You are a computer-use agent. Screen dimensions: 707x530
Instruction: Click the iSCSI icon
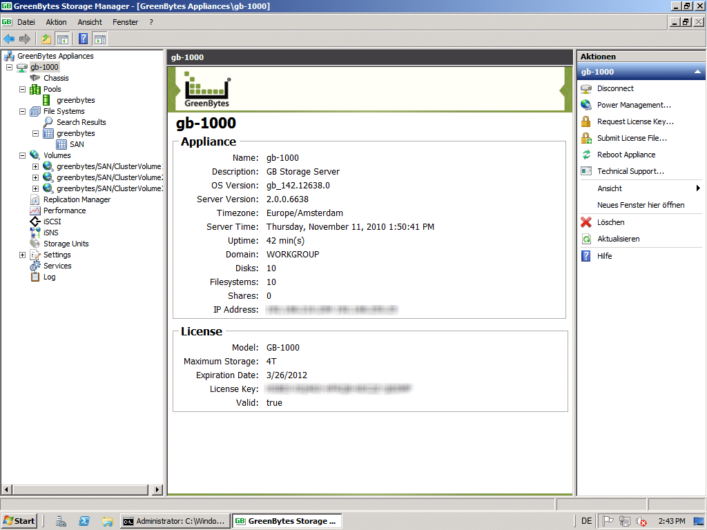[35, 222]
